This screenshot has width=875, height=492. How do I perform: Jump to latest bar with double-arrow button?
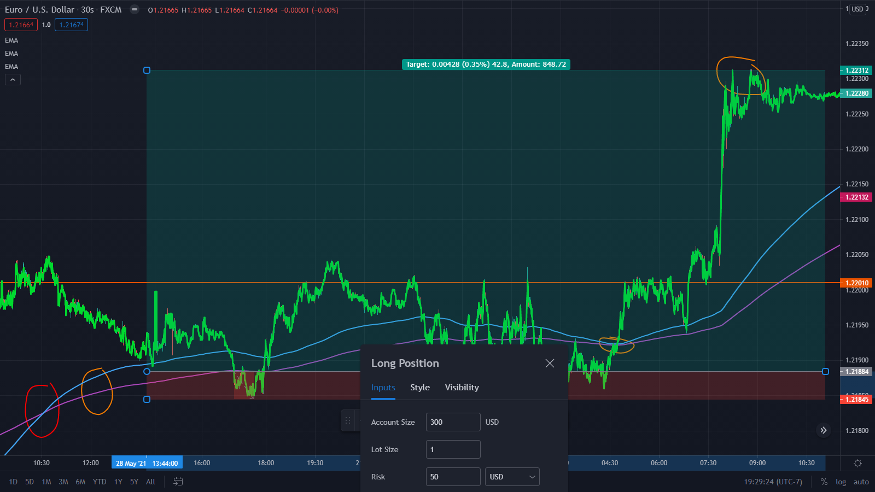pyautogui.click(x=824, y=430)
